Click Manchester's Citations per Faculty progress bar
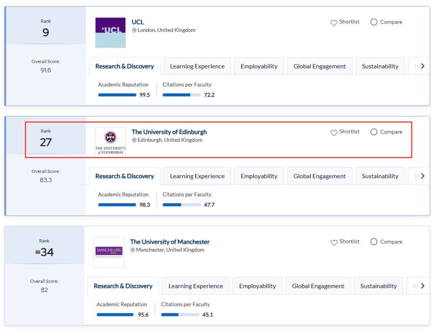437x330 pixels. pyautogui.click(x=180, y=315)
